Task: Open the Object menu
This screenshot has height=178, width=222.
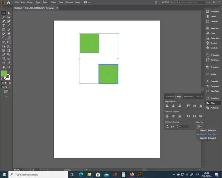Action: [x=30, y=2]
